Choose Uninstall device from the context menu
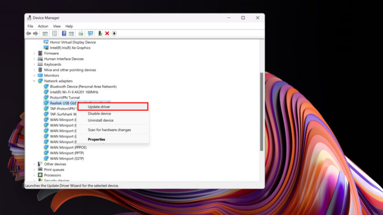383x215 pixels. [113, 121]
